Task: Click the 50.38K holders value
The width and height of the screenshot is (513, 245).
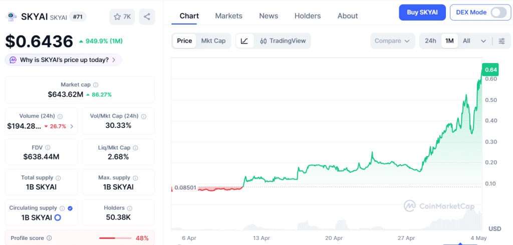Action: coord(118,217)
